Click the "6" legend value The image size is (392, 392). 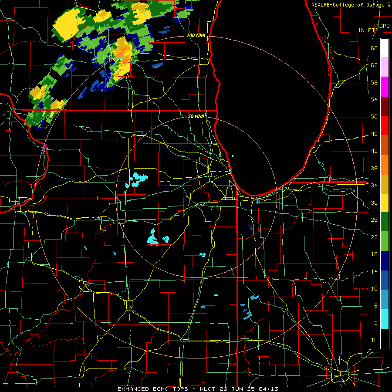(375, 306)
